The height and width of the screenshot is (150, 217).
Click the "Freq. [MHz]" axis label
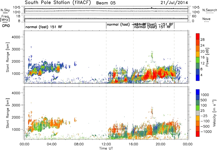click(x=5, y=18)
